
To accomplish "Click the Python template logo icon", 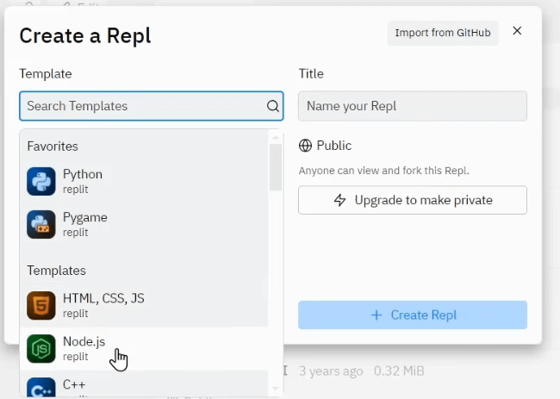I will tap(41, 181).
